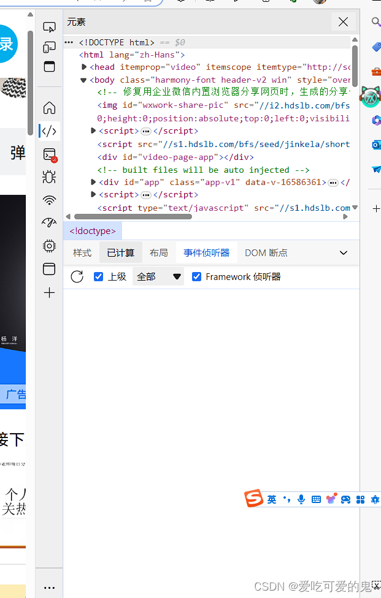Open the Outlook sidebar icon
Screen dimensions: 381x598
[x=377, y=145]
